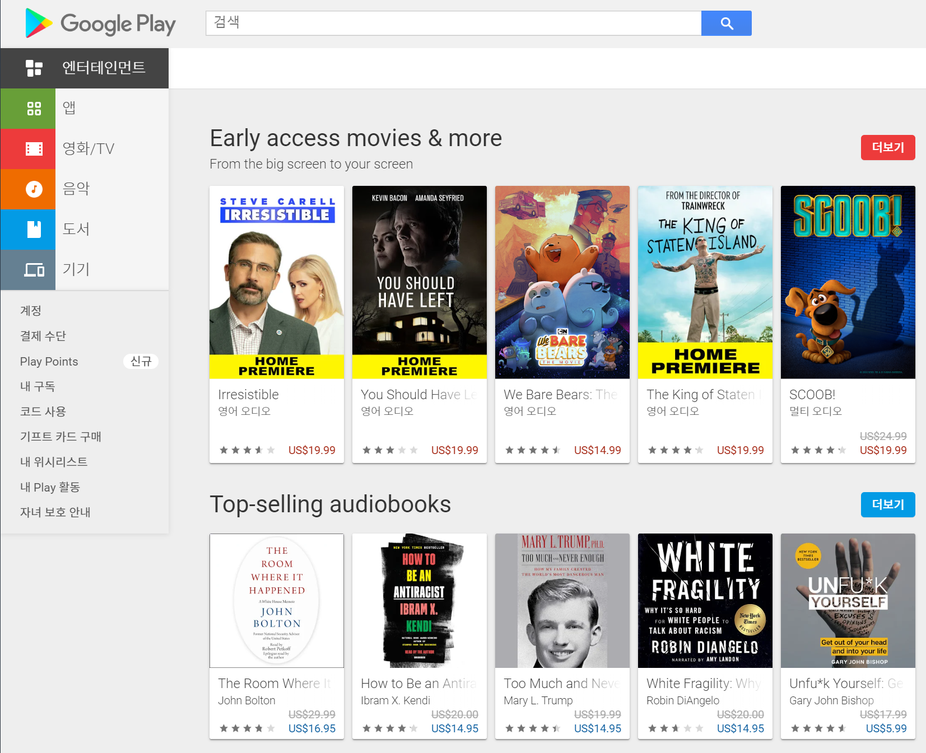926x753 pixels.
Task: Open Top-selling audiobooks heading
Action: (x=331, y=504)
